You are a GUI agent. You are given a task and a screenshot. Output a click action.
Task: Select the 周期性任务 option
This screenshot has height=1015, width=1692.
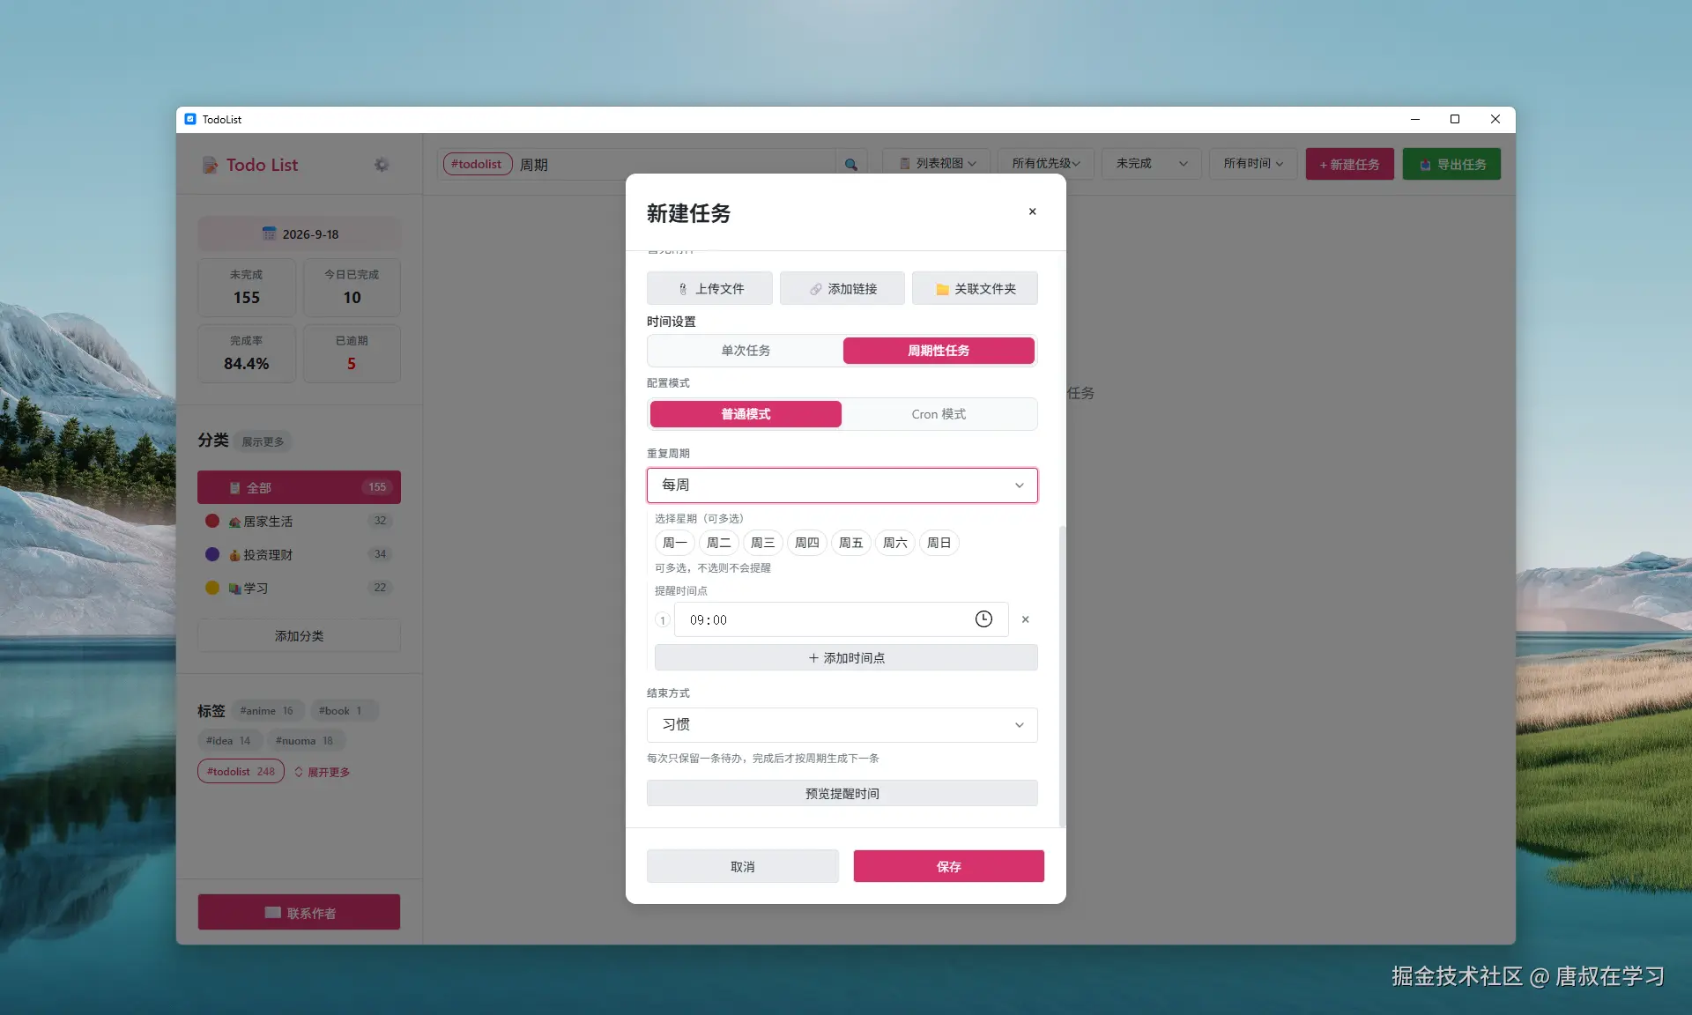click(x=939, y=351)
